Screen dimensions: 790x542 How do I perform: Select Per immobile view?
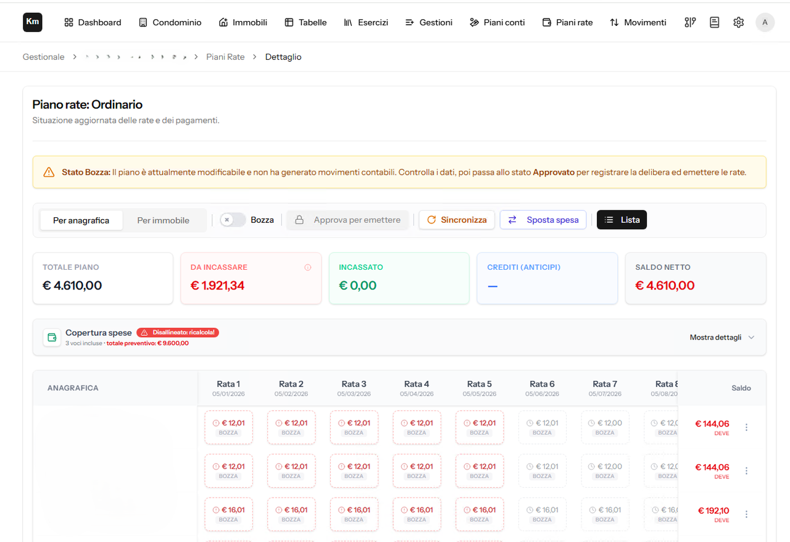[x=164, y=220]
